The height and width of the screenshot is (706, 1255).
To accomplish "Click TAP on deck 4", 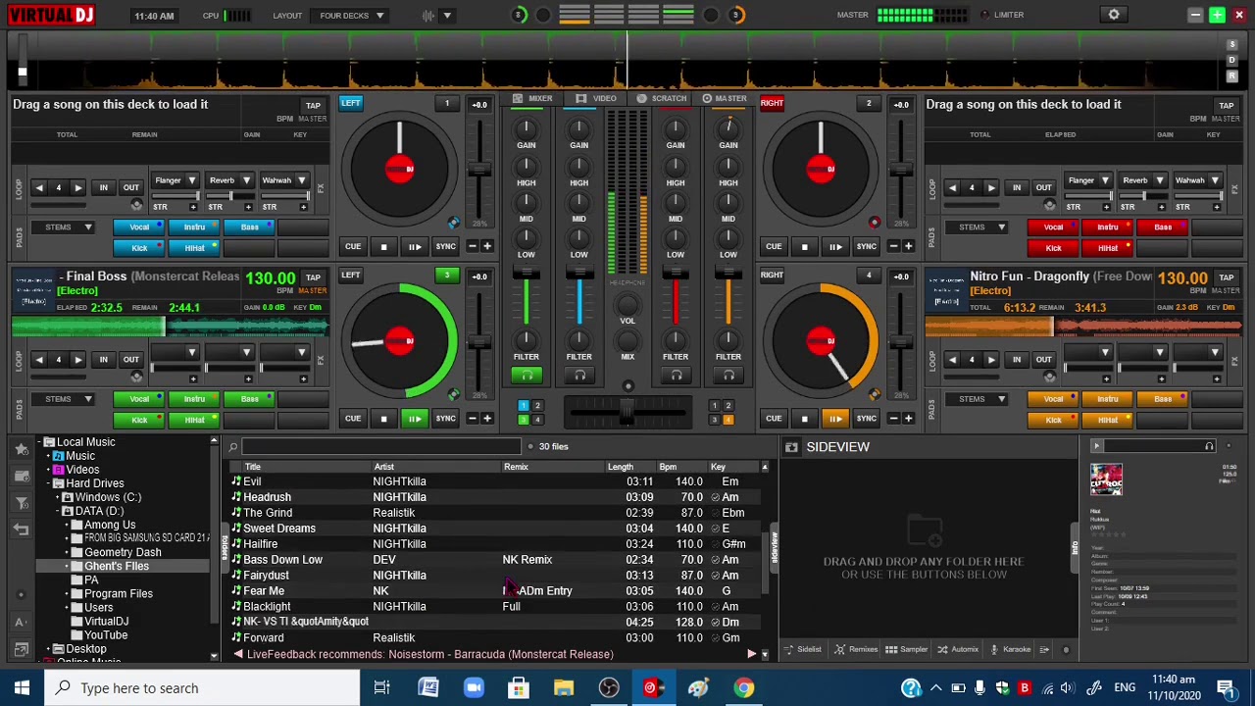I will click(1226, 277).
